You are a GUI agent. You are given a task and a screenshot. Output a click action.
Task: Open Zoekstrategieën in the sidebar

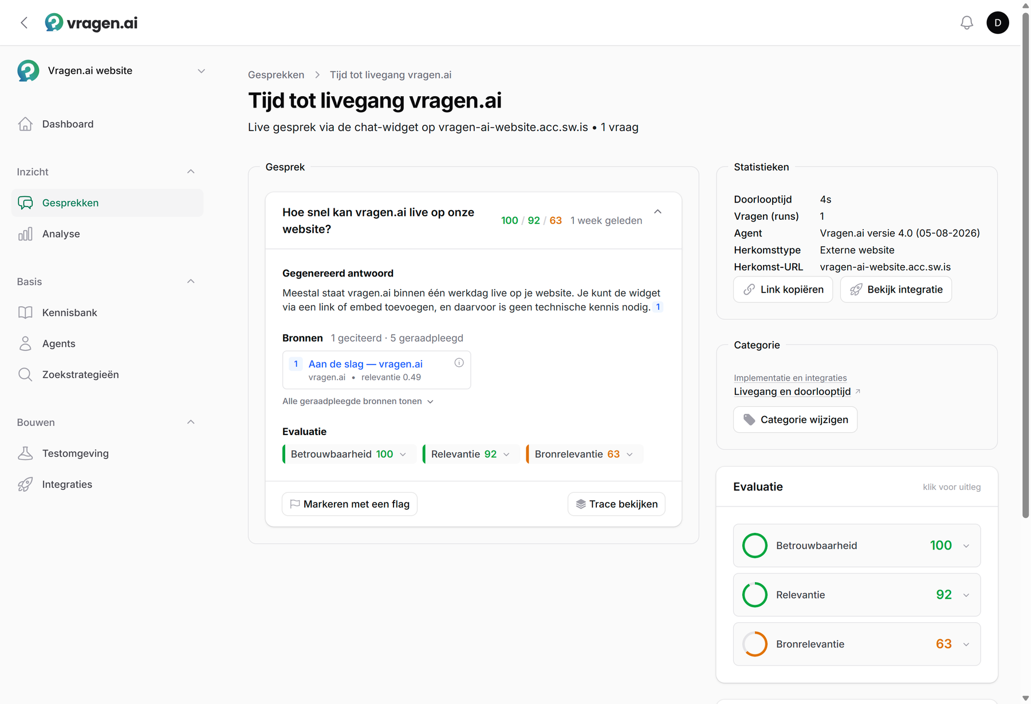(x=107, y=375)
